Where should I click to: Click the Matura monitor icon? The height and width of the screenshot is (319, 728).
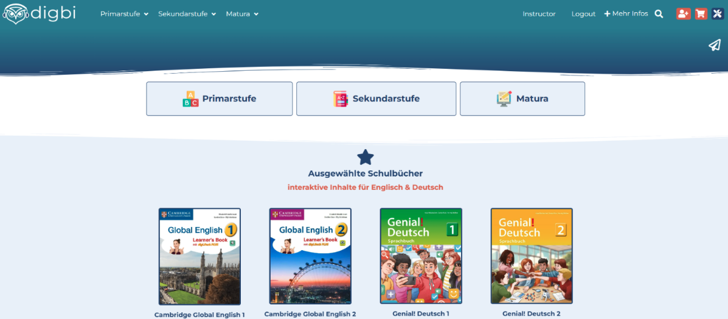pyautogui.click(x=504, y=99)
